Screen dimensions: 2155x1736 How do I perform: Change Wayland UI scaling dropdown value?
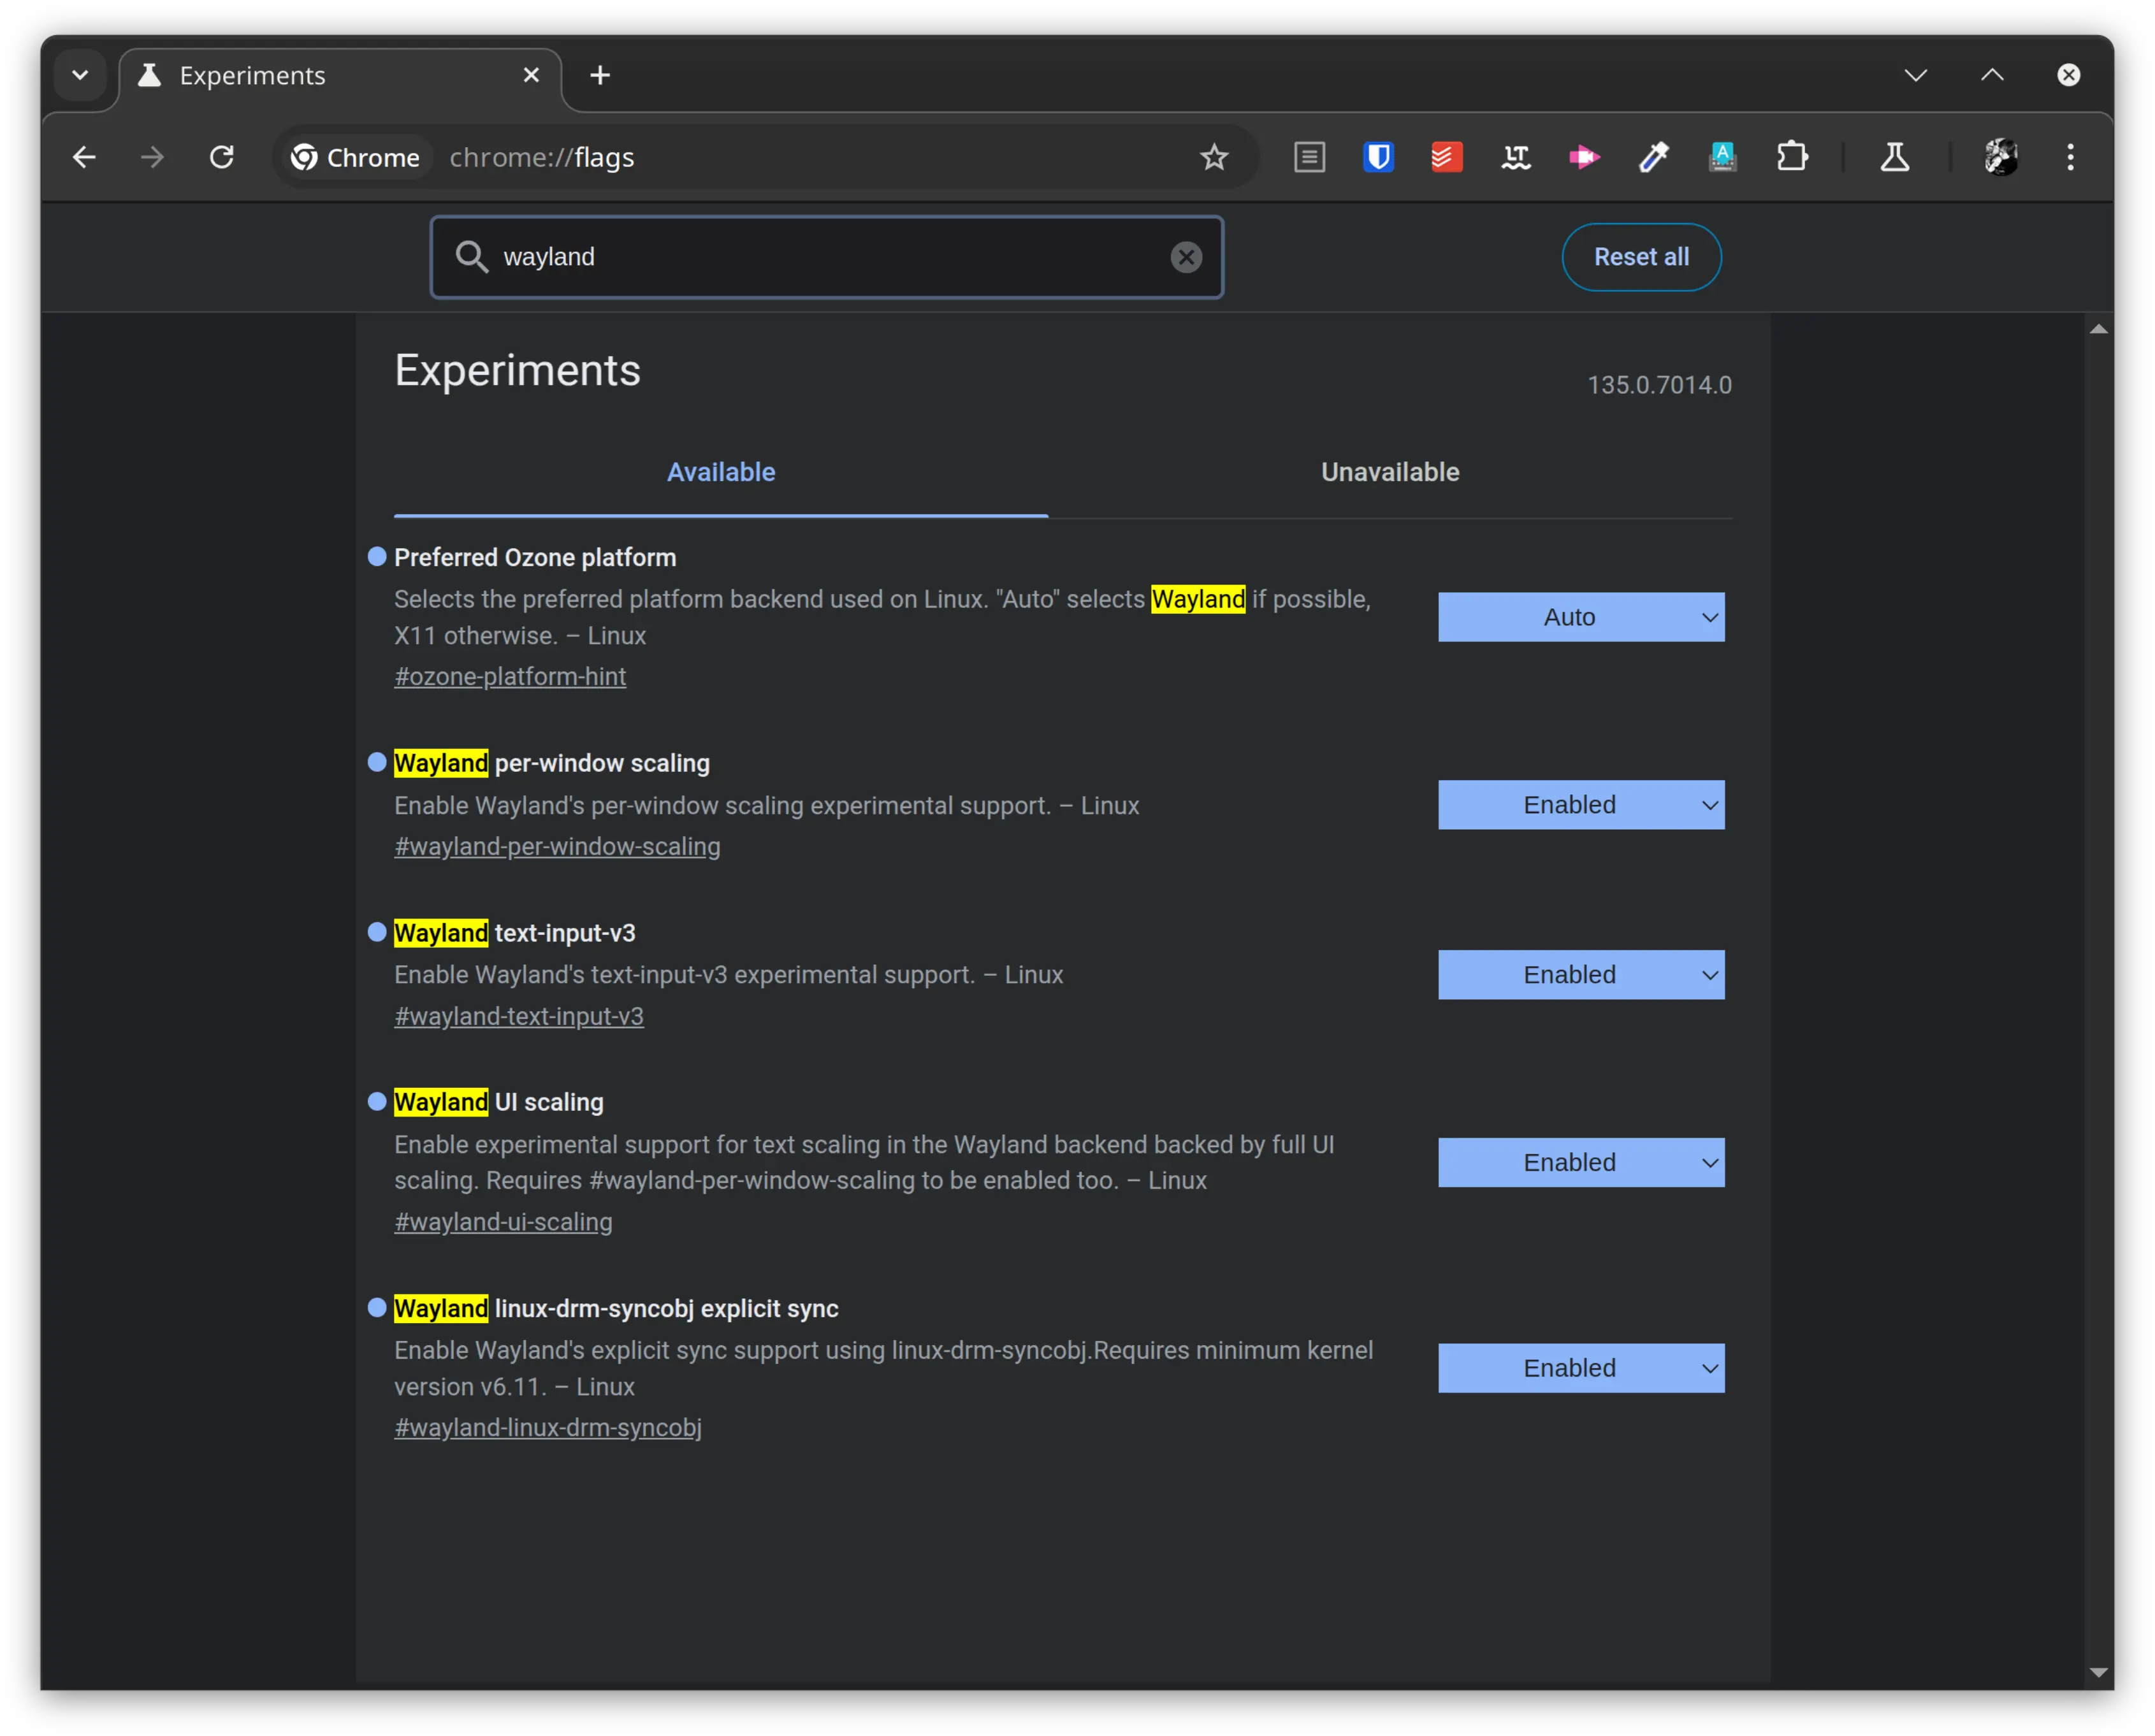pos(1583,1162)
